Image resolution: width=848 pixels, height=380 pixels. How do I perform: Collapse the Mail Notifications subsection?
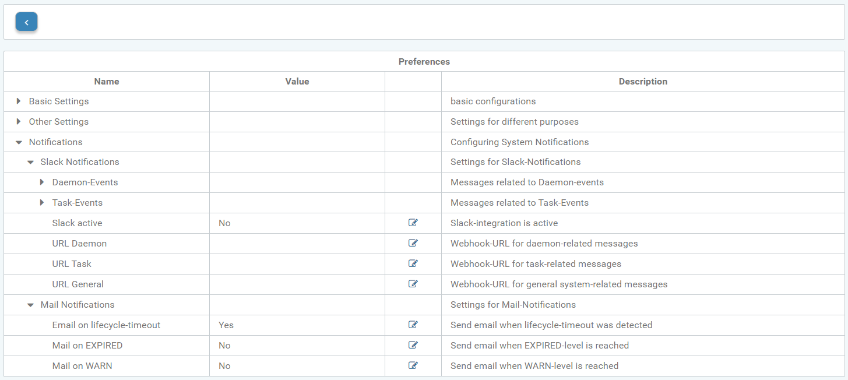coord(30,305)
